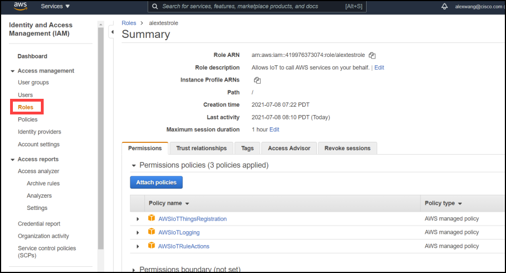The height and width of the screenshot is (273, 506).
Task: Open the AWSIoTLogging policy link
Action: pos(179,232)
